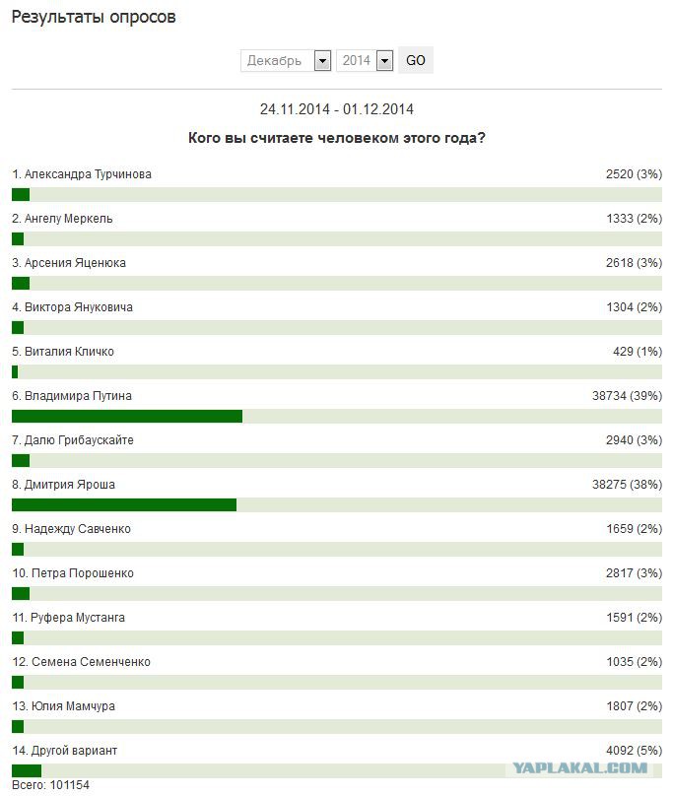Open the year dropdown arrow next to 2014

(385, 61)
